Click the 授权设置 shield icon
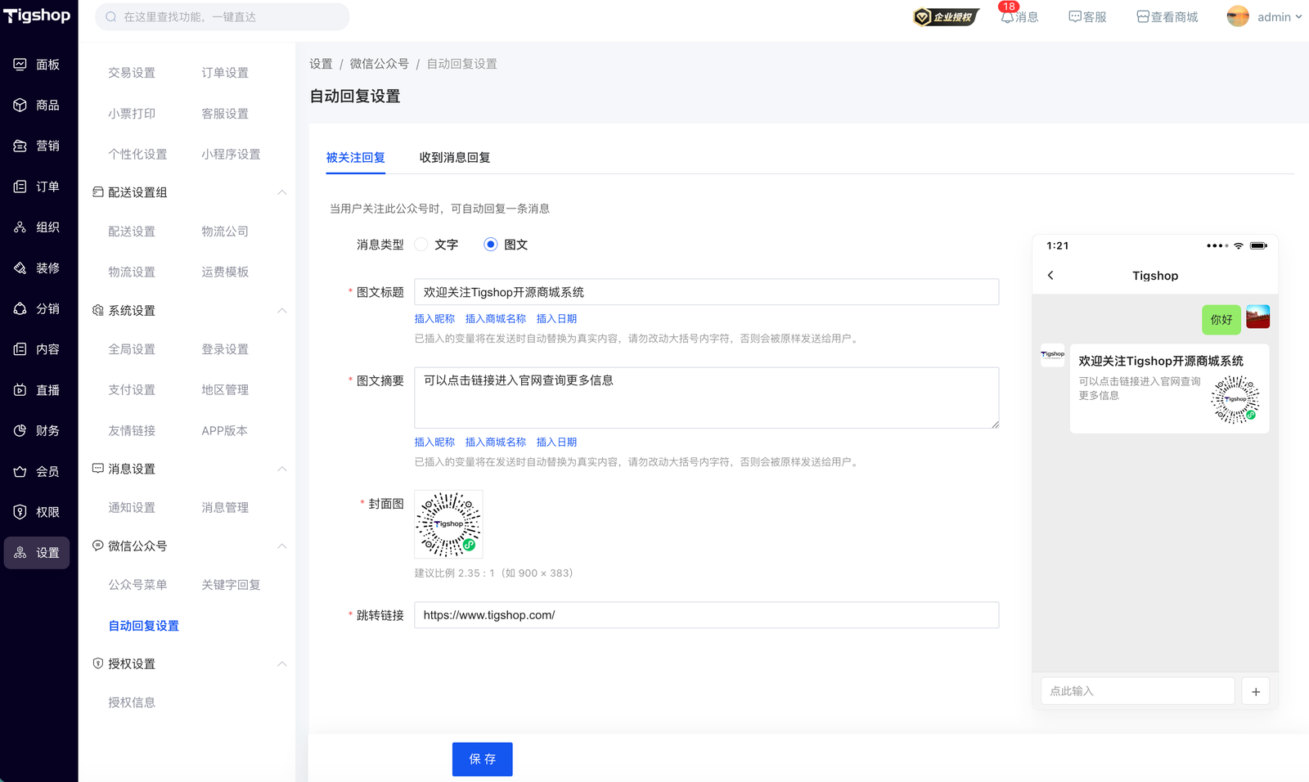Screen dimensions: 1309x782 pyautogui.click(x=98, y=663)
